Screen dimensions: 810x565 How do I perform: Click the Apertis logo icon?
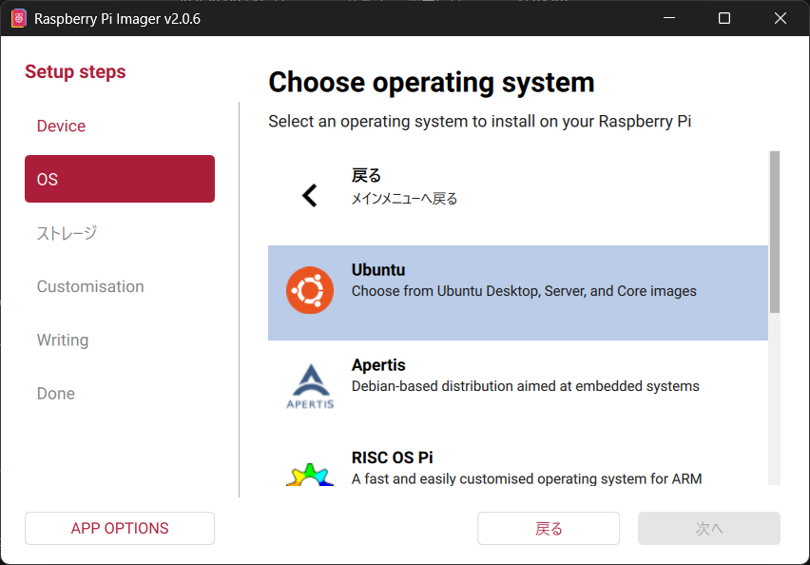(310, 385)
